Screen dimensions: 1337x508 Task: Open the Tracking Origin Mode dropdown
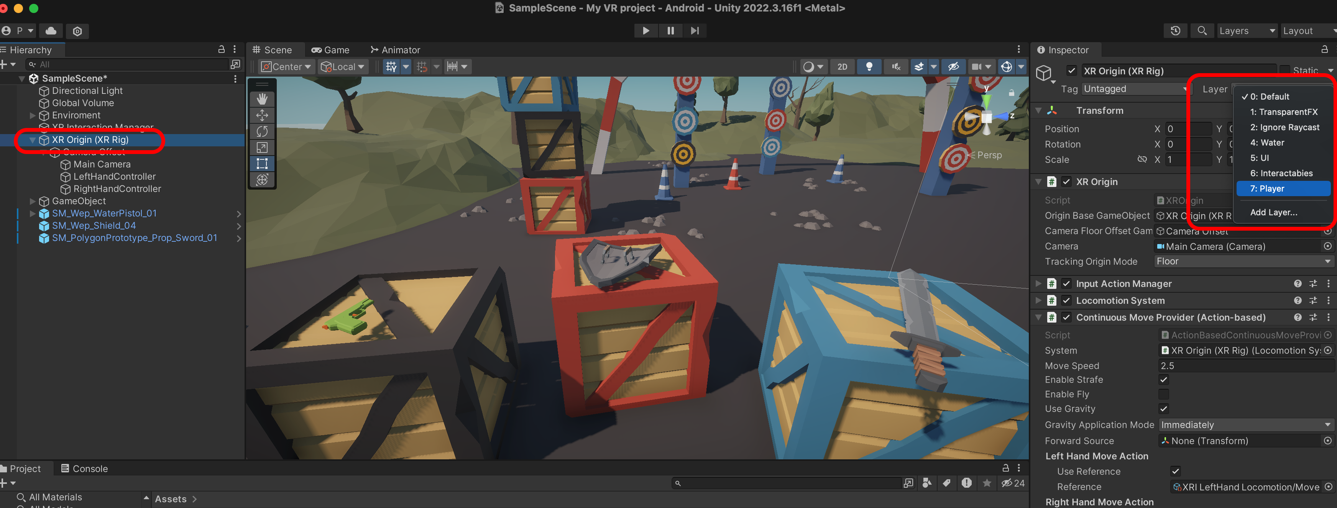pos(1243,262)
